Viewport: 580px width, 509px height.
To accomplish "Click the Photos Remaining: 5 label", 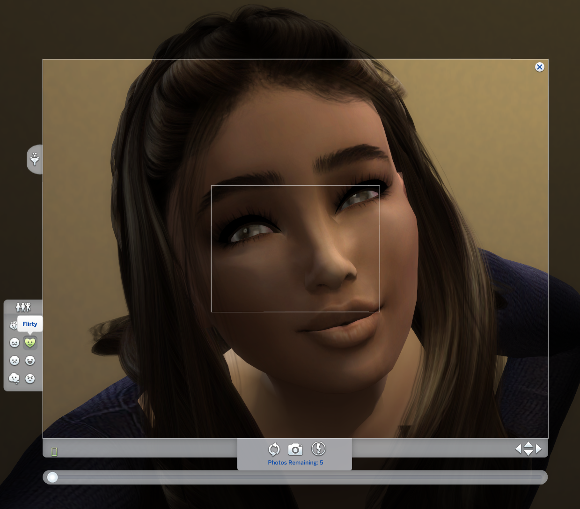I will coord(295,463).
